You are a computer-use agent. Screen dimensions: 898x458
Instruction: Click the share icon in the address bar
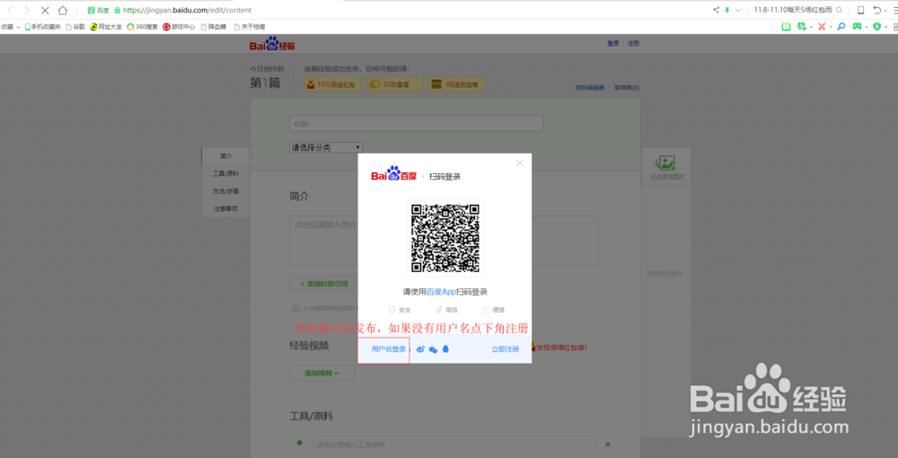[x=716, y=10]
